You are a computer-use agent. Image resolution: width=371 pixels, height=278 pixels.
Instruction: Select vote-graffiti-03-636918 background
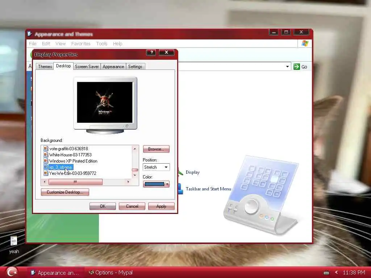(68, 148)
